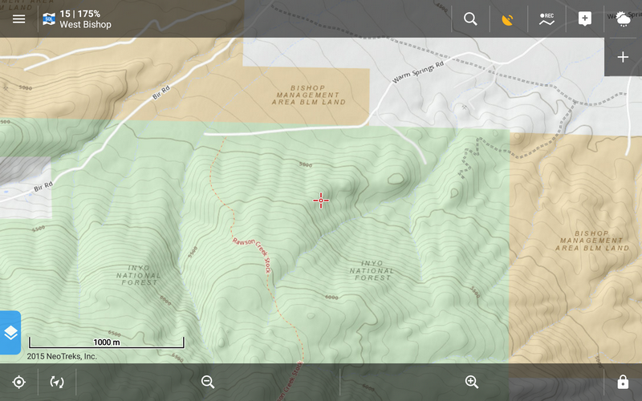Tap the plus button below top toolbar
This screenshot has height=401, width=642.
point(623,57)
